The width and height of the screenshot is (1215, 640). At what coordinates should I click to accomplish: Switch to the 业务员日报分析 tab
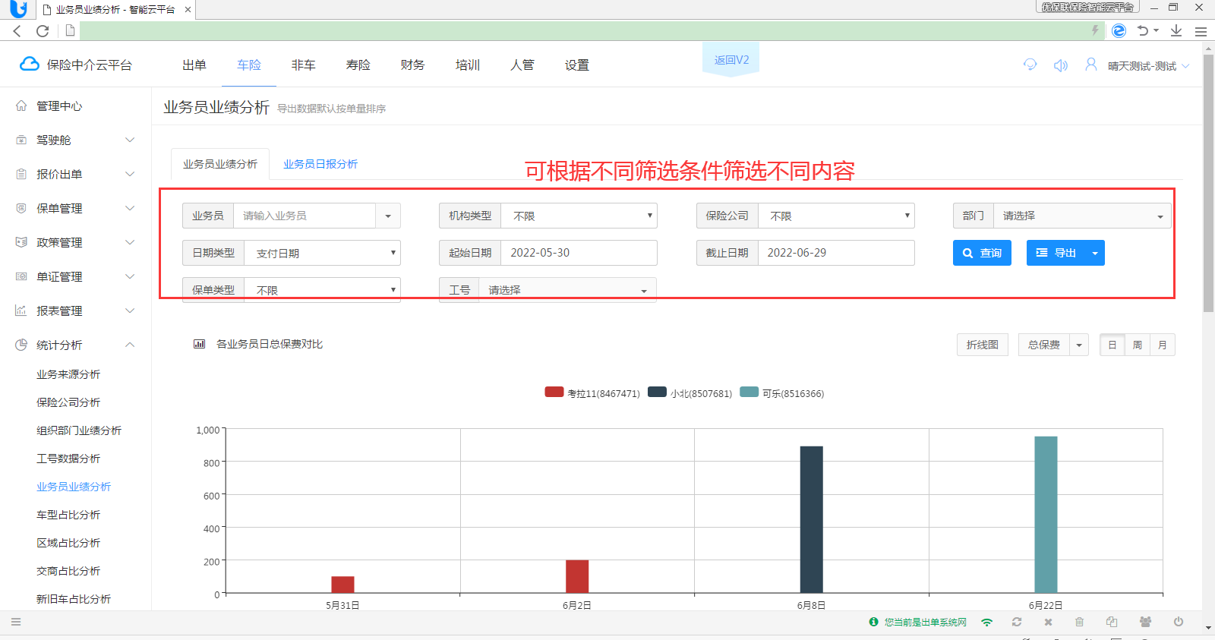tap(320, 164)
